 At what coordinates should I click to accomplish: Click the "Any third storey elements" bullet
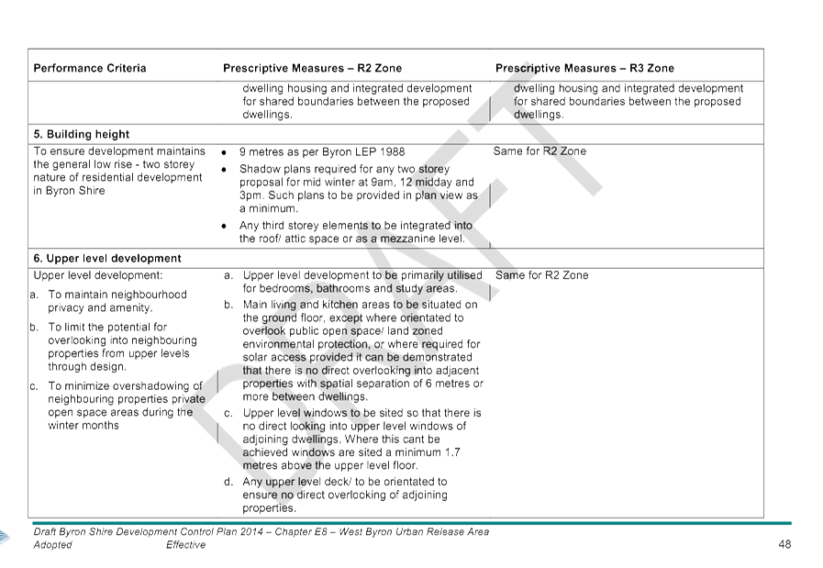coord(356,232)
